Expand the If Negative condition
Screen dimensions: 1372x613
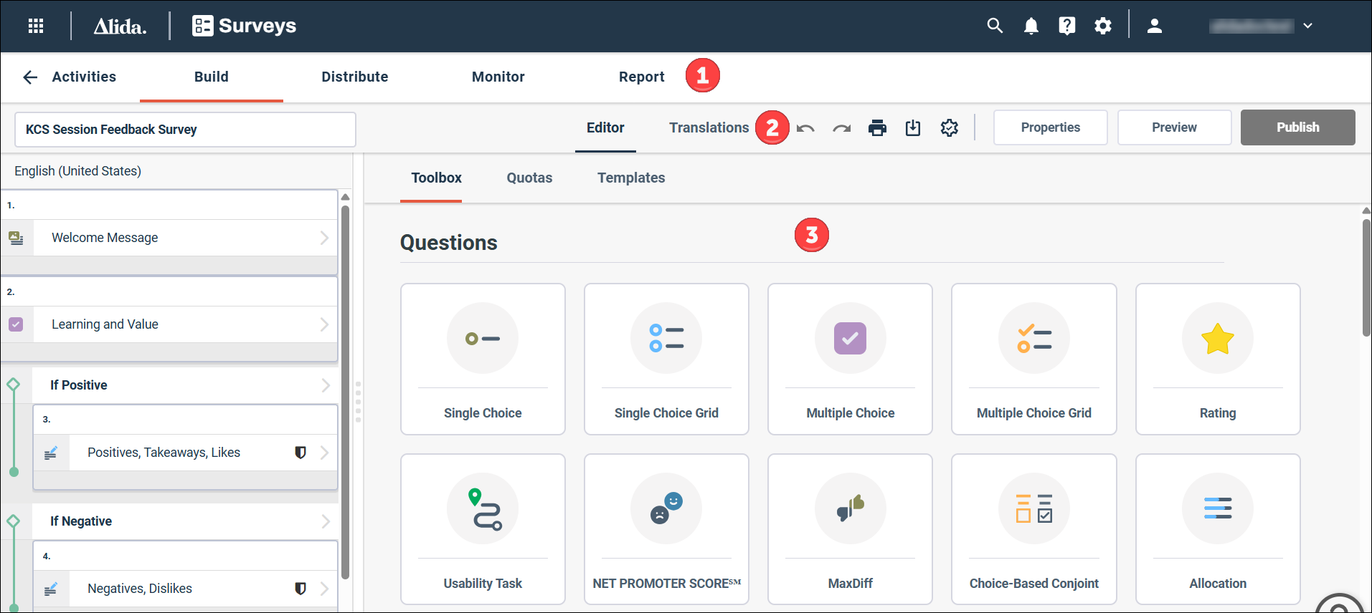326,521
